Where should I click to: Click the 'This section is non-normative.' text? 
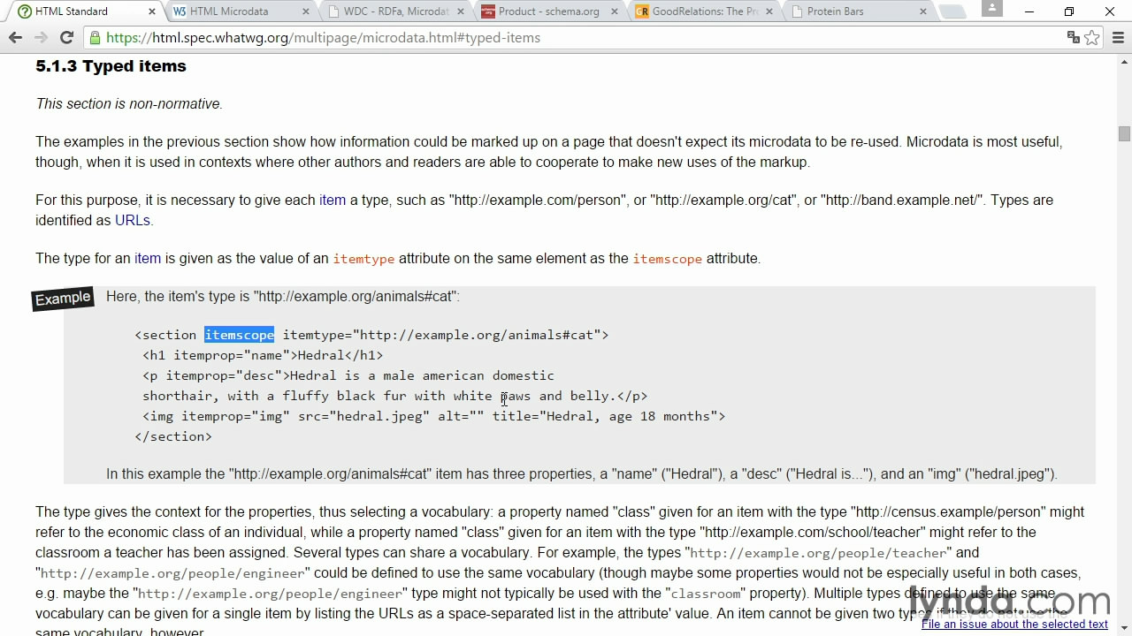click(129, 104)
